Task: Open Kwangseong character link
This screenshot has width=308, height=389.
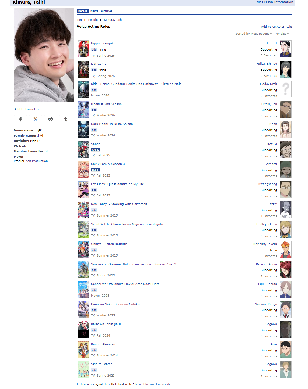Action: (x=268, y=184)
